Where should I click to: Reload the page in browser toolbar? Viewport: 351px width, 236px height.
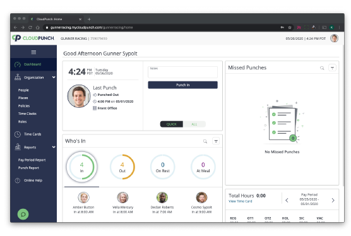(30, 28)
